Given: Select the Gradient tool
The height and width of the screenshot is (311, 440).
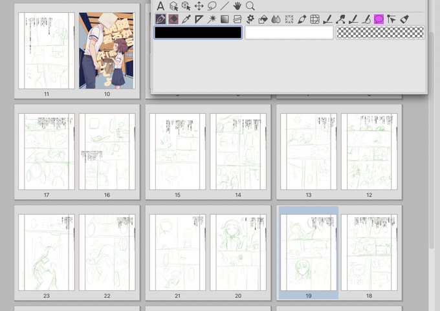Looking at the screenshot, I should 225,19.
